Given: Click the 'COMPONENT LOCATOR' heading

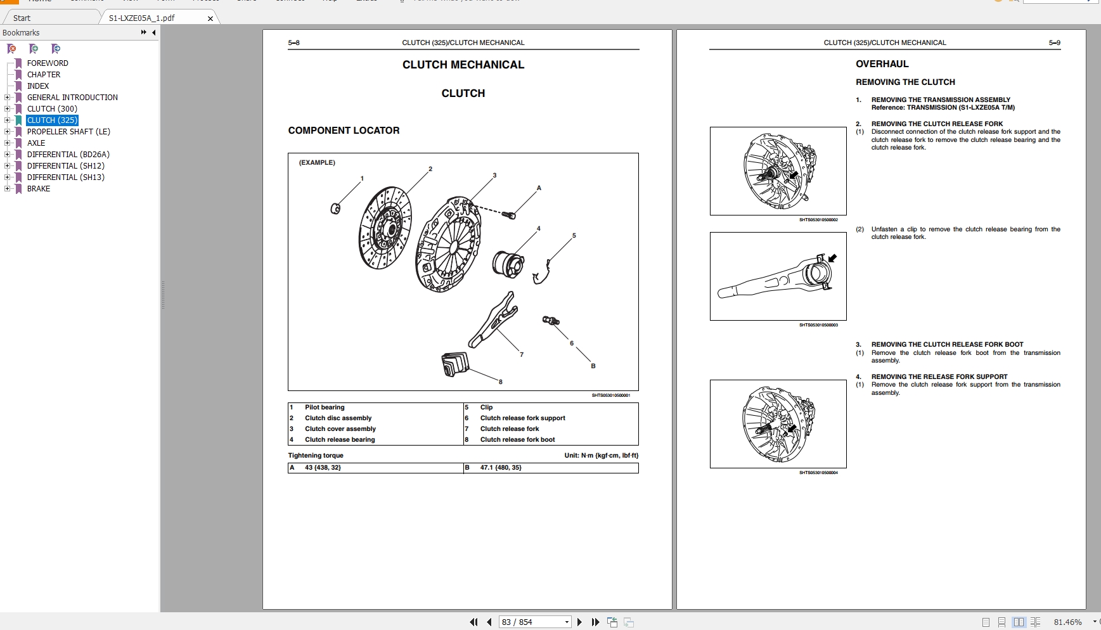Looking at the screenshot, I should click(344, 131).
